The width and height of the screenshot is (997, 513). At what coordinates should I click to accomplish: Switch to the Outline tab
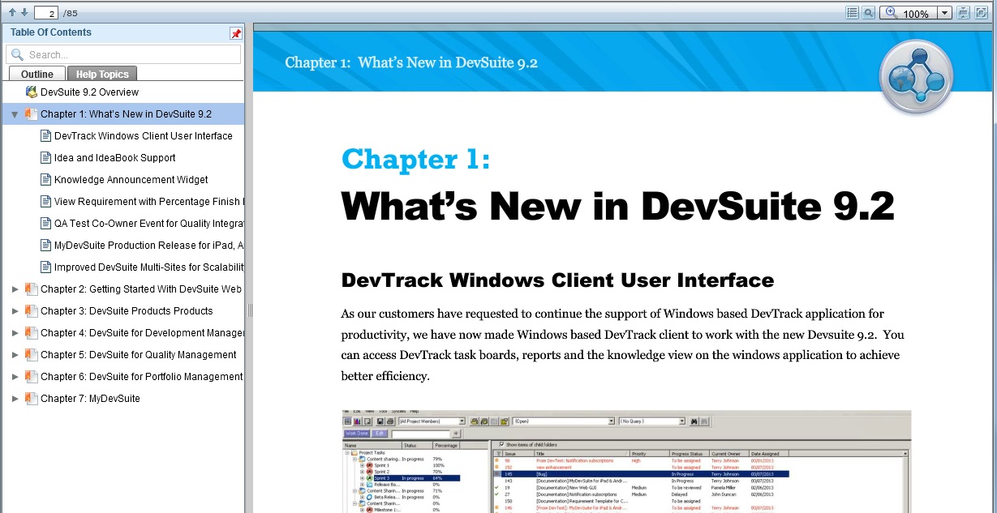[37, 74]
